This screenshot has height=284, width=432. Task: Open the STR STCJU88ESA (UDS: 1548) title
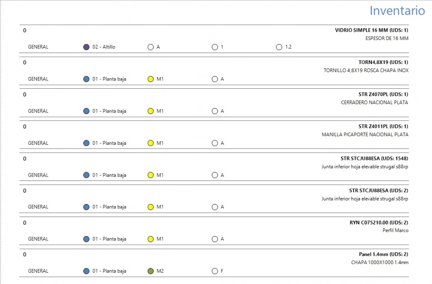point(374,158)
